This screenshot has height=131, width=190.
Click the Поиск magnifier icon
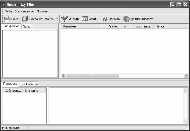pyautogui.click(x=7, y=19)
